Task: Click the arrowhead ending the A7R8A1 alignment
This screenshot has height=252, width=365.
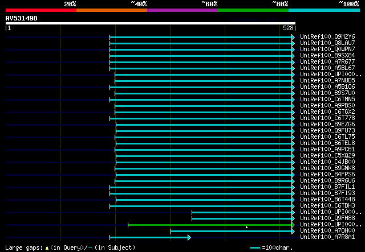Action: tap(189, 237)
